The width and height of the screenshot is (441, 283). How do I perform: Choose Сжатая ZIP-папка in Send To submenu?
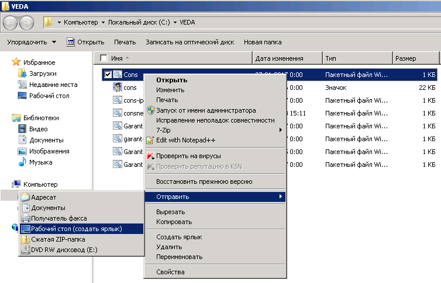click(58, 239)
